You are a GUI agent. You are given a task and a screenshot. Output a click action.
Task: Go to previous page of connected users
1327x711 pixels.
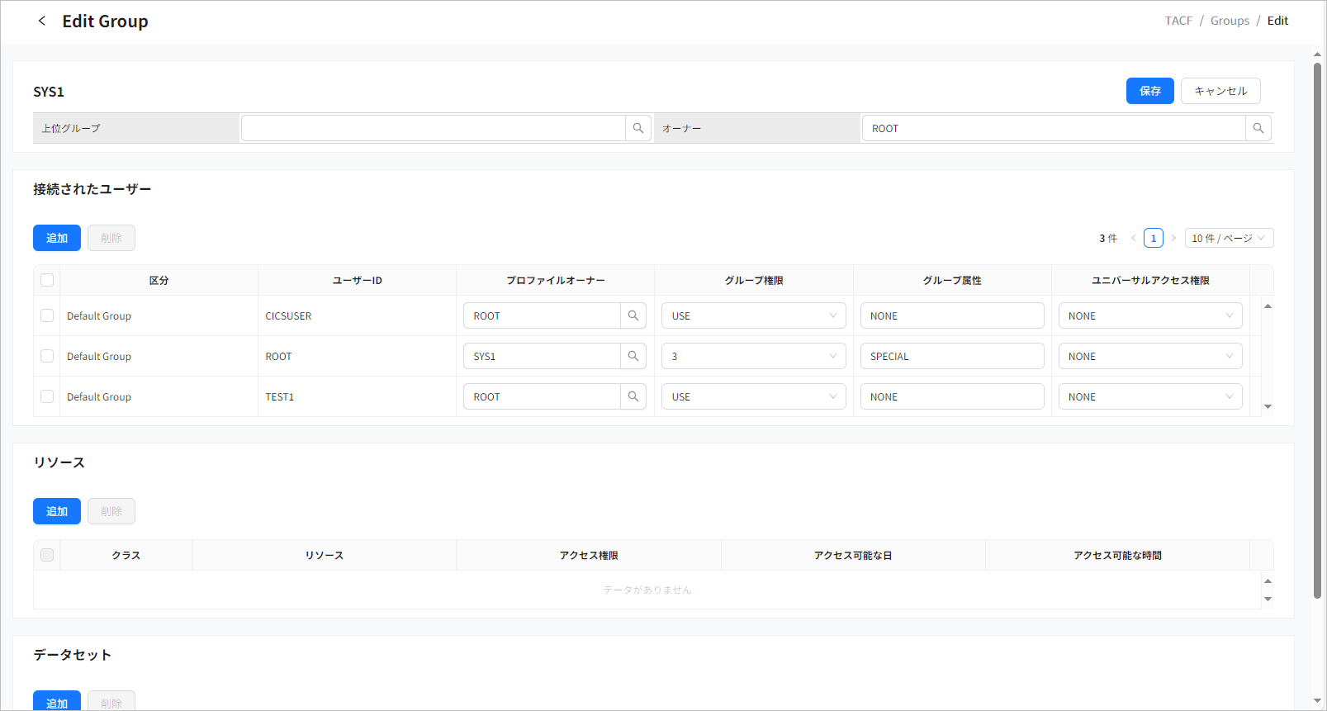(x=1134, y=238)
